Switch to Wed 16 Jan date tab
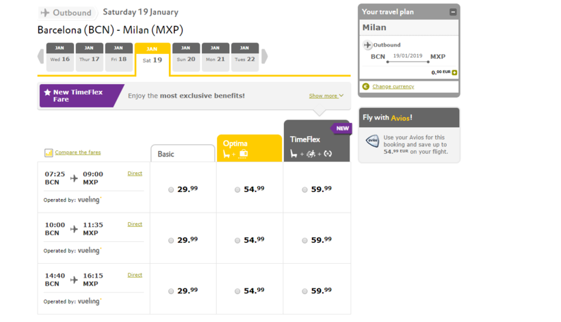Screen dimensions: 561x322 (60, 57)
